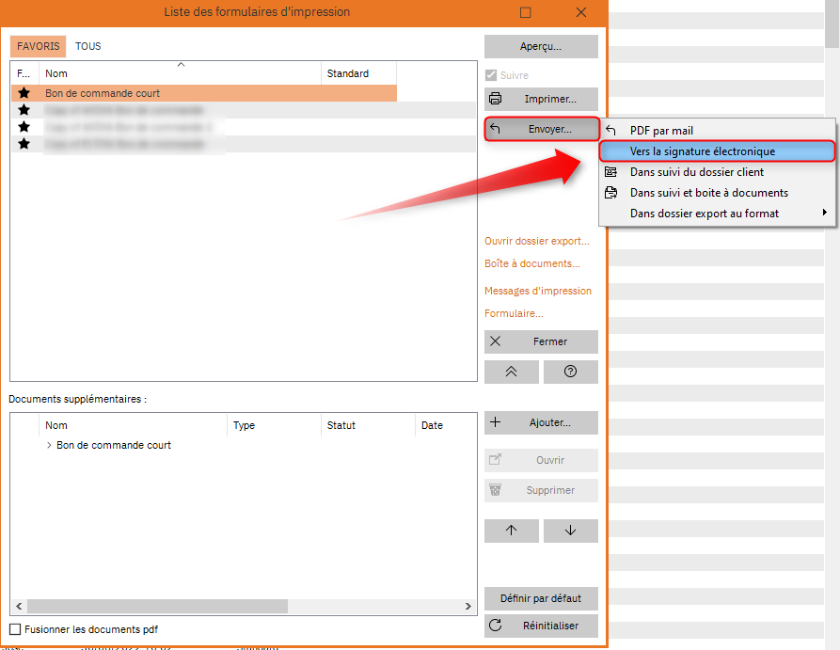Click the Aperçu... button

tap(541, 47)
